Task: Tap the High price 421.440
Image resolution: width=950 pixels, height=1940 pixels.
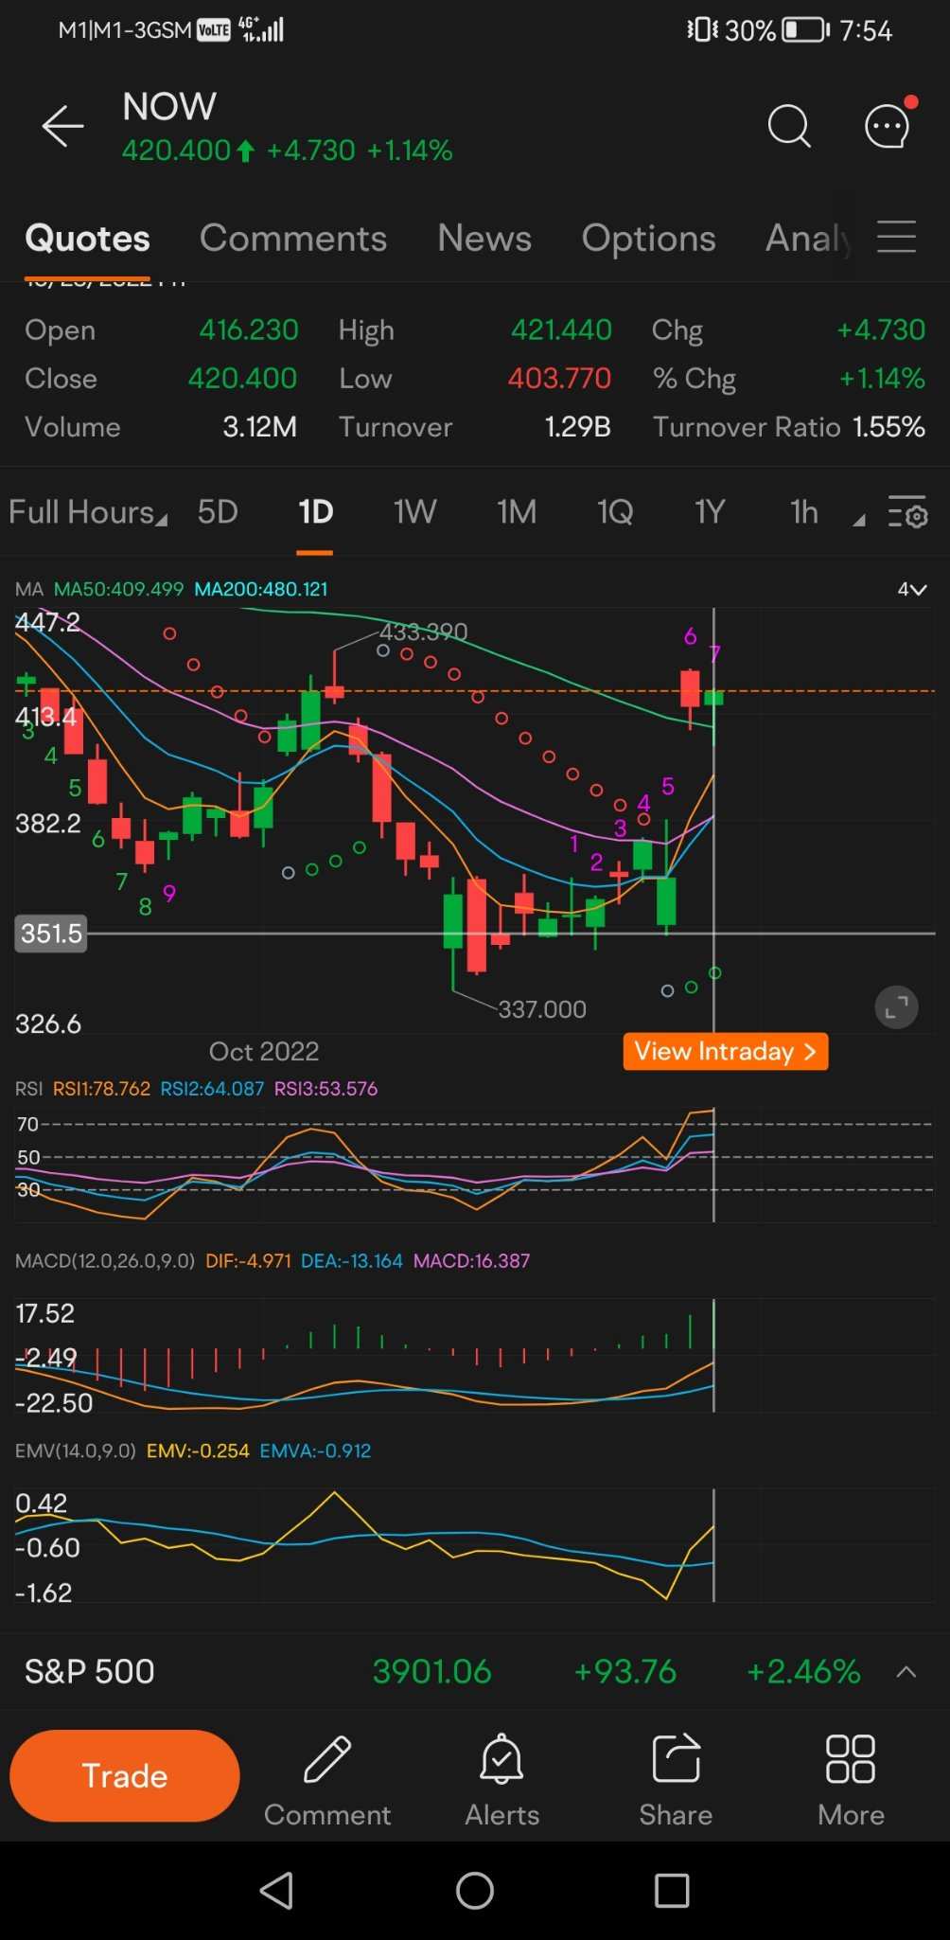Action: tap(562, 329)
